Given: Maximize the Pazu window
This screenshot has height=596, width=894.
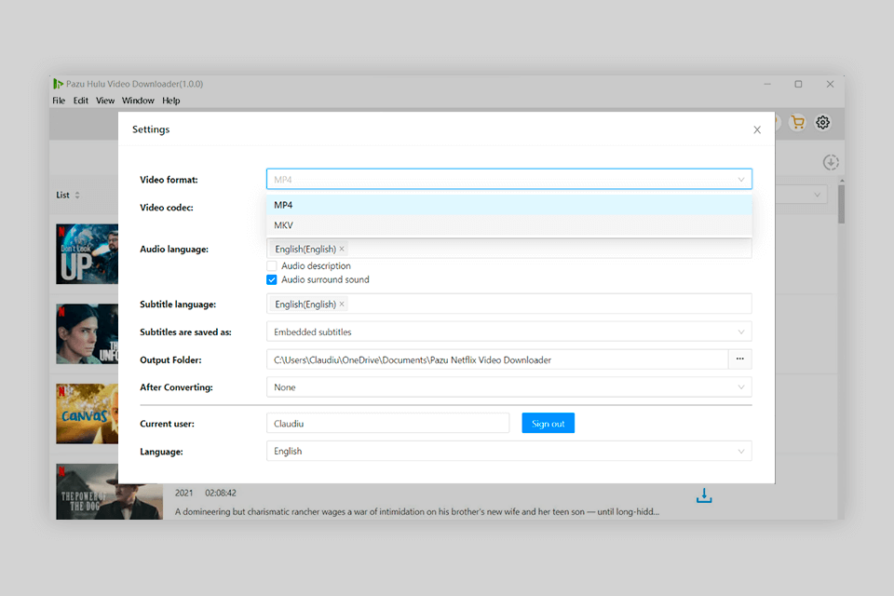Looking at the screenshot, I should coord(798,84).
